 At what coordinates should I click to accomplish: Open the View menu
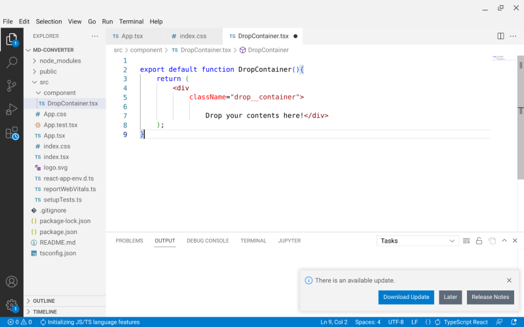pyautogui.click(x=75, y=22)
